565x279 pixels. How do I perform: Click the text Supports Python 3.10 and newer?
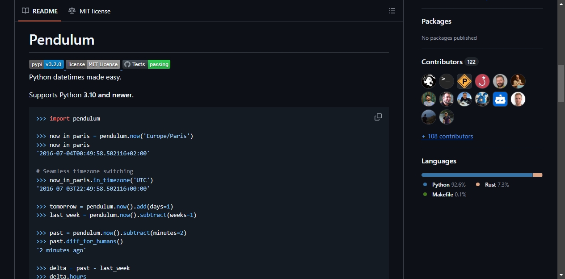[x=81, y=95]
